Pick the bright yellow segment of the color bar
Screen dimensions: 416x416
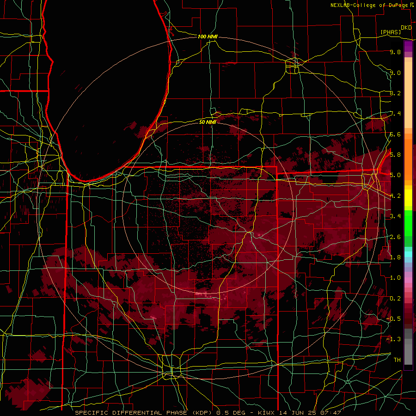408,198
